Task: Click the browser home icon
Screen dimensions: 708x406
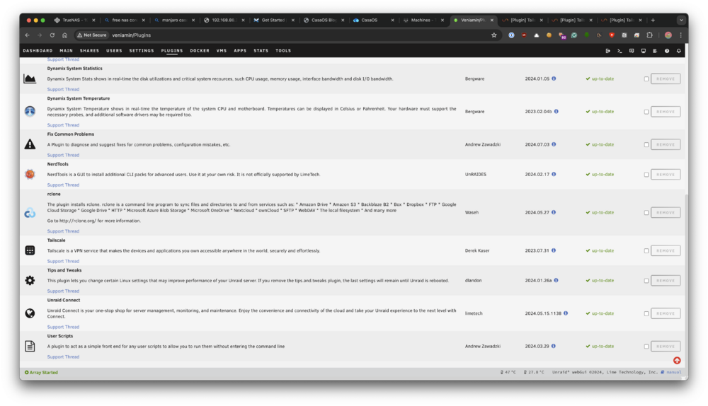Action: [x=65, y=35]
